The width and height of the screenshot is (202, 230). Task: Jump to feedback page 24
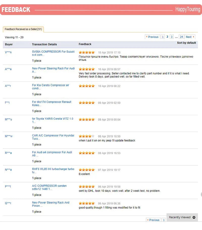(x=181, y=37)
